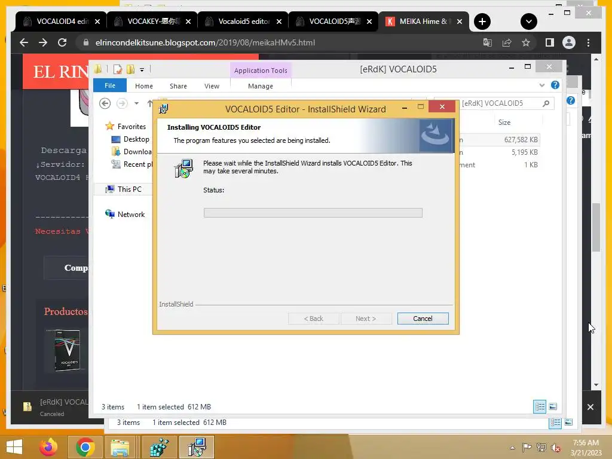Image resolution: width=612 pixels, height=459 pixels.
Task: Select the 1 KB file row
Action: tap(500, 165)
